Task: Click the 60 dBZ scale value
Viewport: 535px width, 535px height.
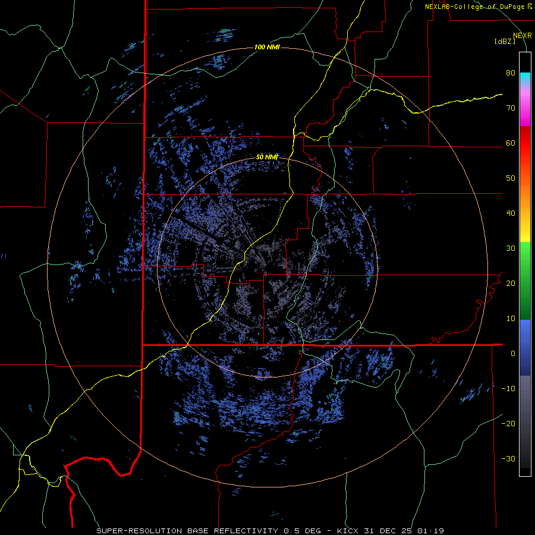Action: [511, 143]
